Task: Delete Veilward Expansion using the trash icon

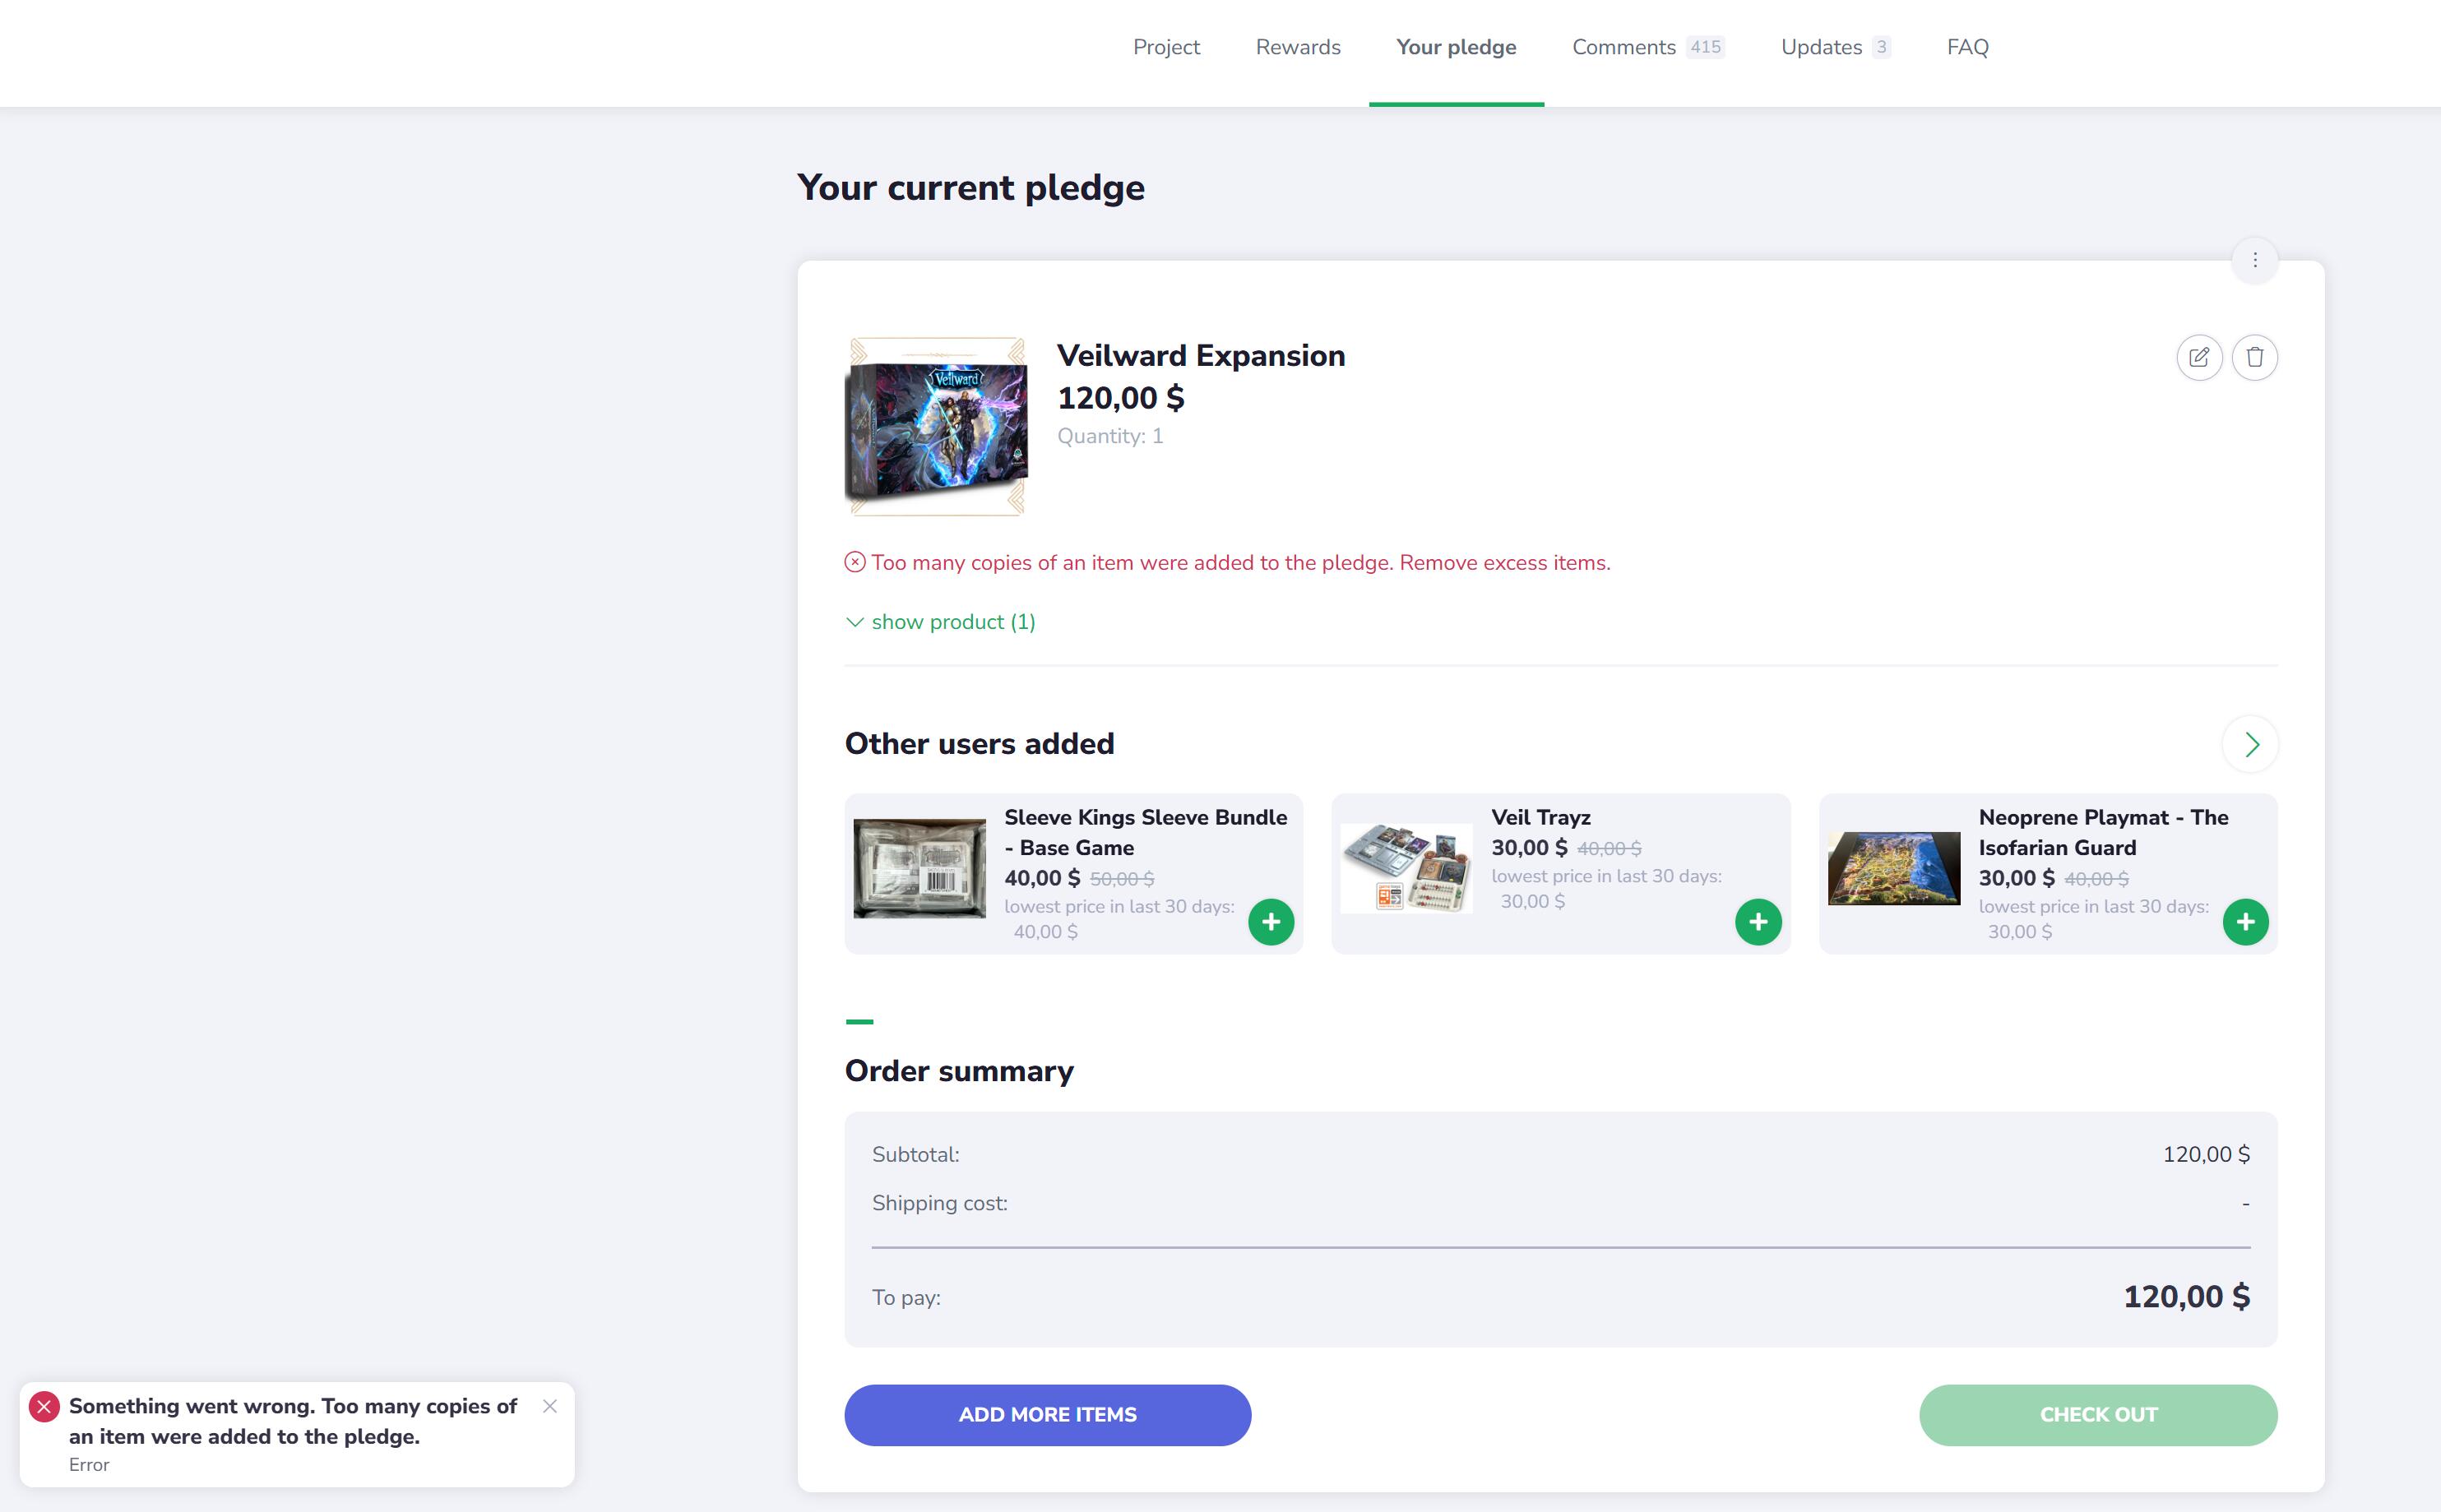Action: [2254, 357]
